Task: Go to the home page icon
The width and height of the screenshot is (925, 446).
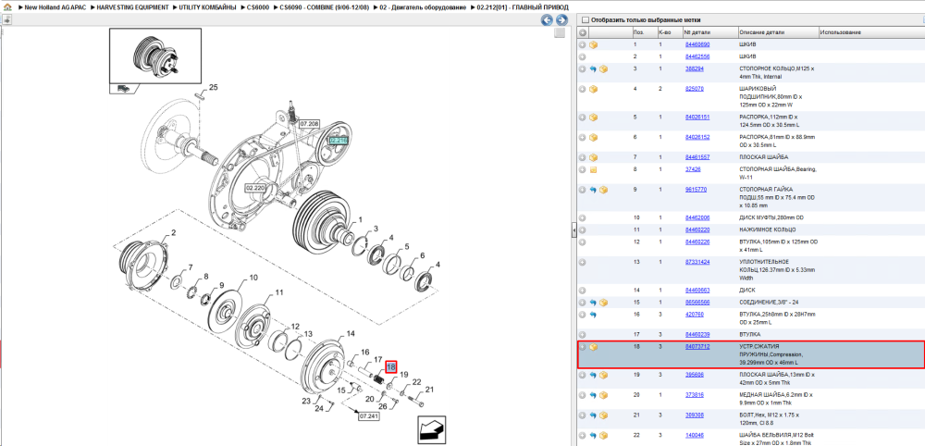Action: pos(7,7)
